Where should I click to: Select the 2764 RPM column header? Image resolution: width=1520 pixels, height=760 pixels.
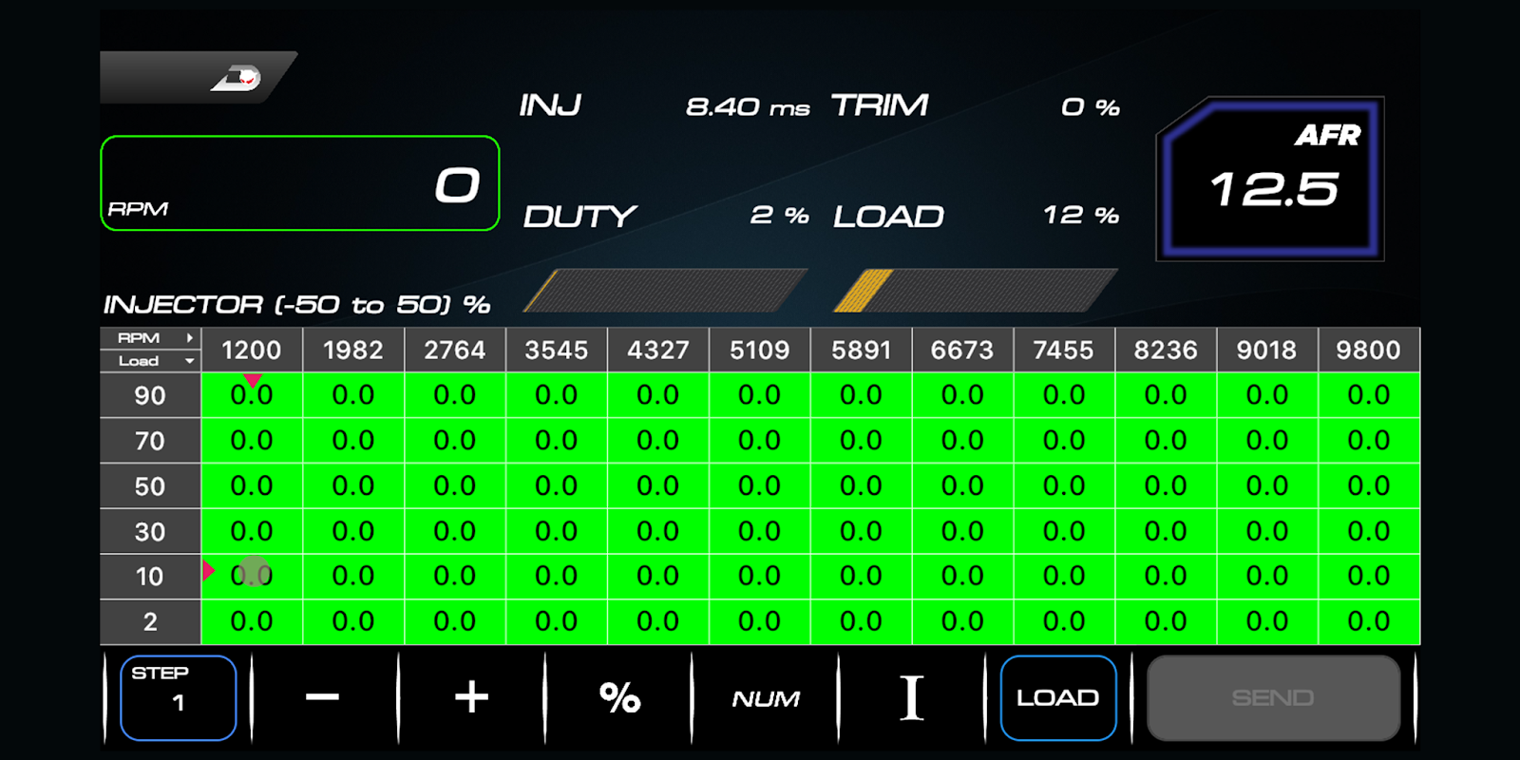455,350
